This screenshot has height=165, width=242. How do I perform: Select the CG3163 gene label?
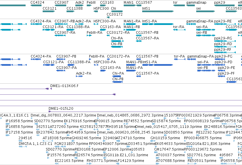[x=107, y=3]
